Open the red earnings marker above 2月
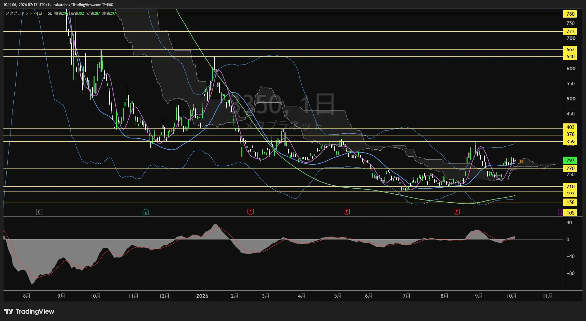586x321 pixels. [x=250, y=212]
